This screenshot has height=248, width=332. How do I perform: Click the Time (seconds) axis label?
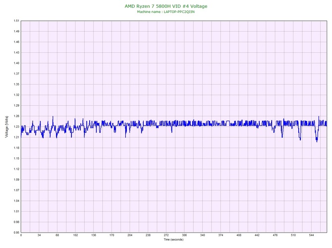(173, 239)
